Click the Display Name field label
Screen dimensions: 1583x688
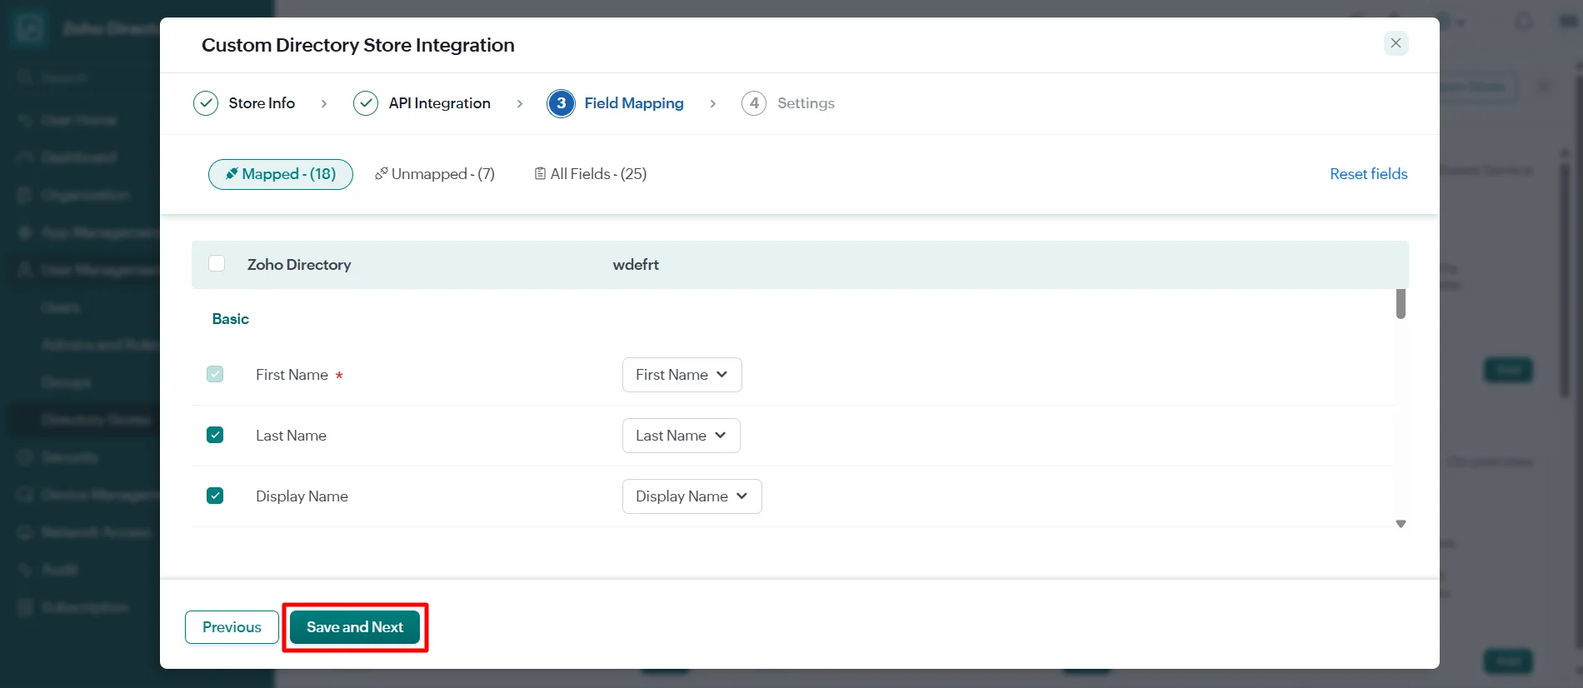tap(302, 496)
